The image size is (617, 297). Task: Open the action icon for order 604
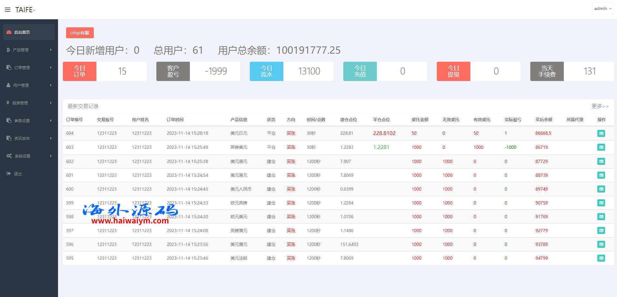tap(601, 133)
